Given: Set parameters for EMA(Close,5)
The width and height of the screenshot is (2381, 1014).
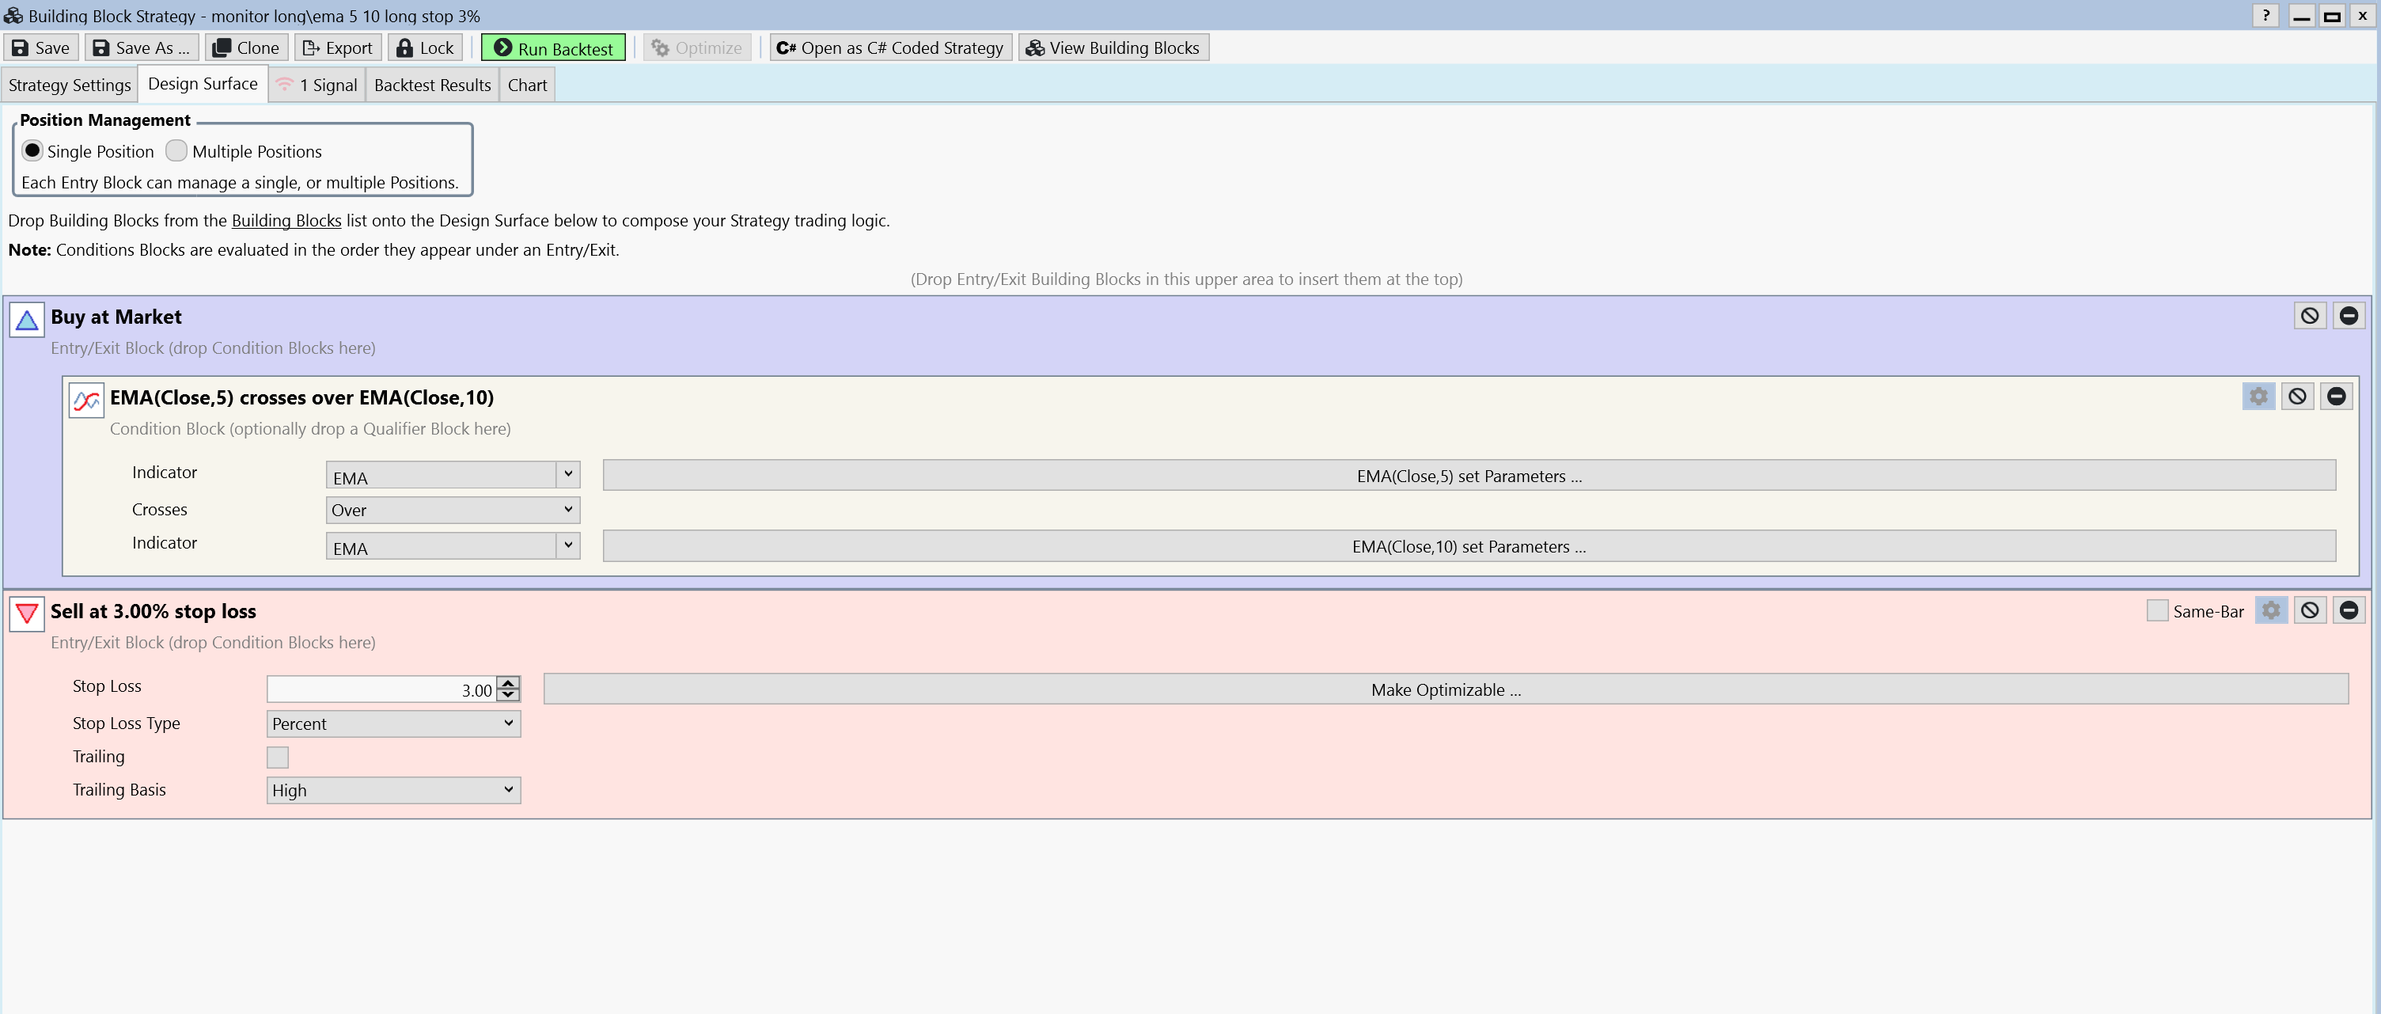Looking at the screenshot, I should click(x=1469, y=476).
